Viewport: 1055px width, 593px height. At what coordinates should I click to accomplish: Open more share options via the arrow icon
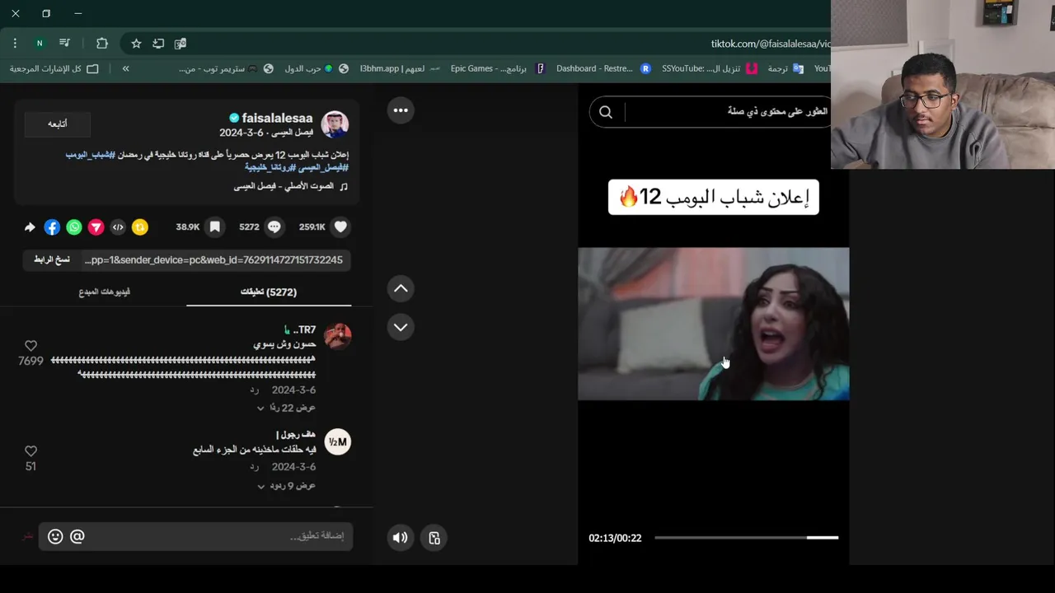[x=30, y=227]
